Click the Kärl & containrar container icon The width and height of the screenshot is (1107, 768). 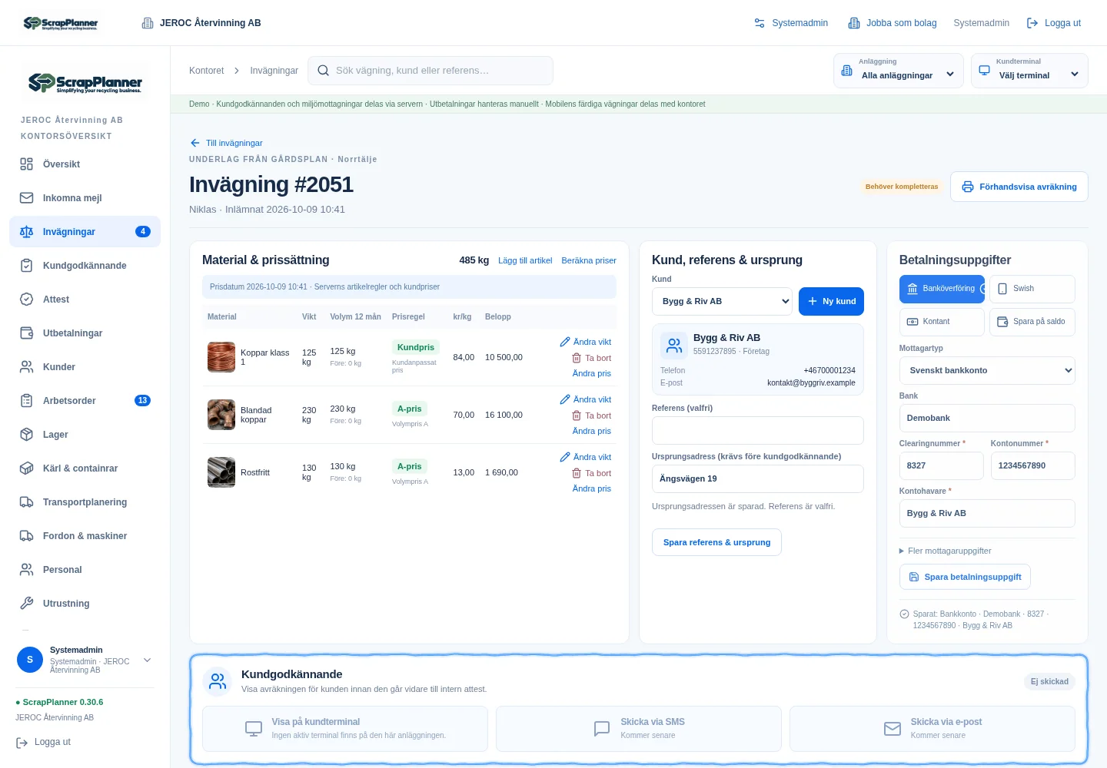pos(27,468)
